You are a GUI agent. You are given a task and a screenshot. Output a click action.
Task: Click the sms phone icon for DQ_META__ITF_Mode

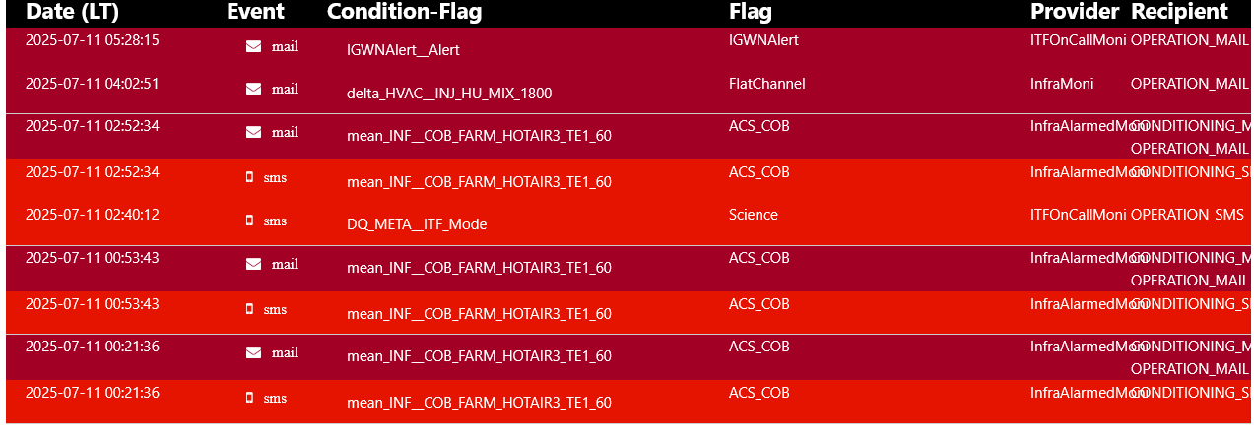249,221
